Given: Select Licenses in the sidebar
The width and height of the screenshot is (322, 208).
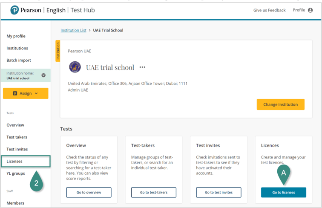Looking at the screenshot, I should tap(14, 161).
